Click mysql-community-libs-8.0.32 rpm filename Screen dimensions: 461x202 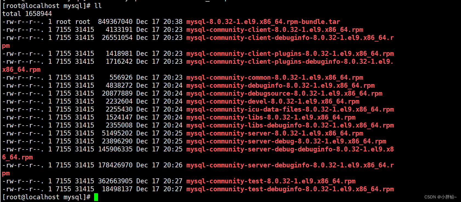(x=271, y=117)
